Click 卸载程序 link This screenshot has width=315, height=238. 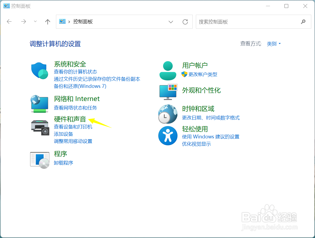tap(63, 163)
